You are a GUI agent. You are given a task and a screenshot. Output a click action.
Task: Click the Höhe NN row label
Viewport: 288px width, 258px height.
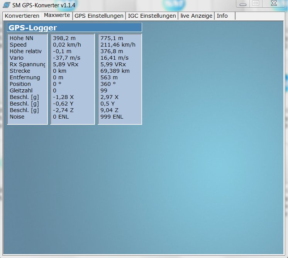tap(22, 38)
